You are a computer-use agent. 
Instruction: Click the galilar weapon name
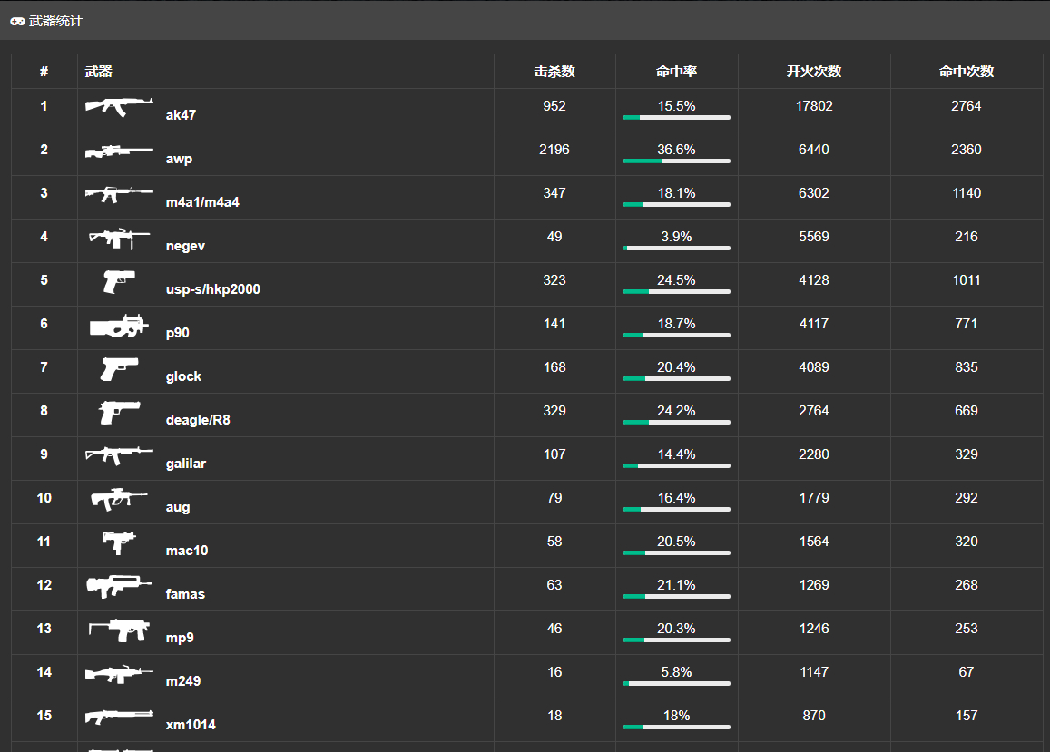186,464
